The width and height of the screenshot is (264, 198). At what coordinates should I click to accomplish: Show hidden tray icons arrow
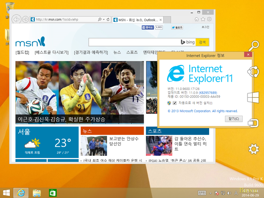(x=210, y=193)
